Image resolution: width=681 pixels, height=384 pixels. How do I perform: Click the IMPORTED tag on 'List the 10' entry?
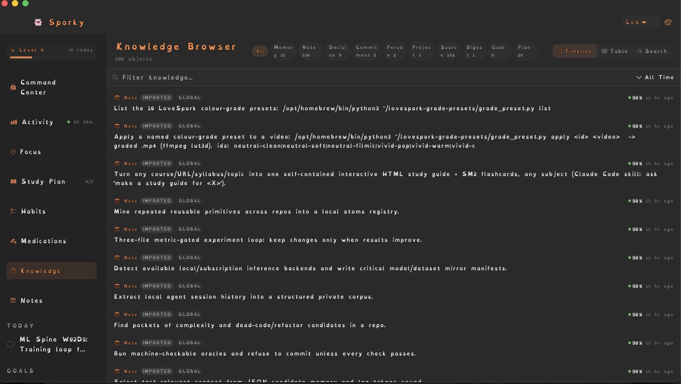[157, 97]
